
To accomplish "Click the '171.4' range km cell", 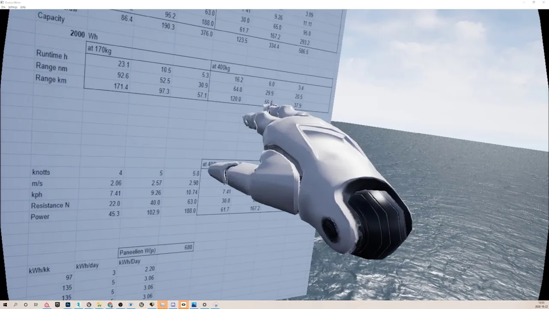I will [x=121, y=87].
